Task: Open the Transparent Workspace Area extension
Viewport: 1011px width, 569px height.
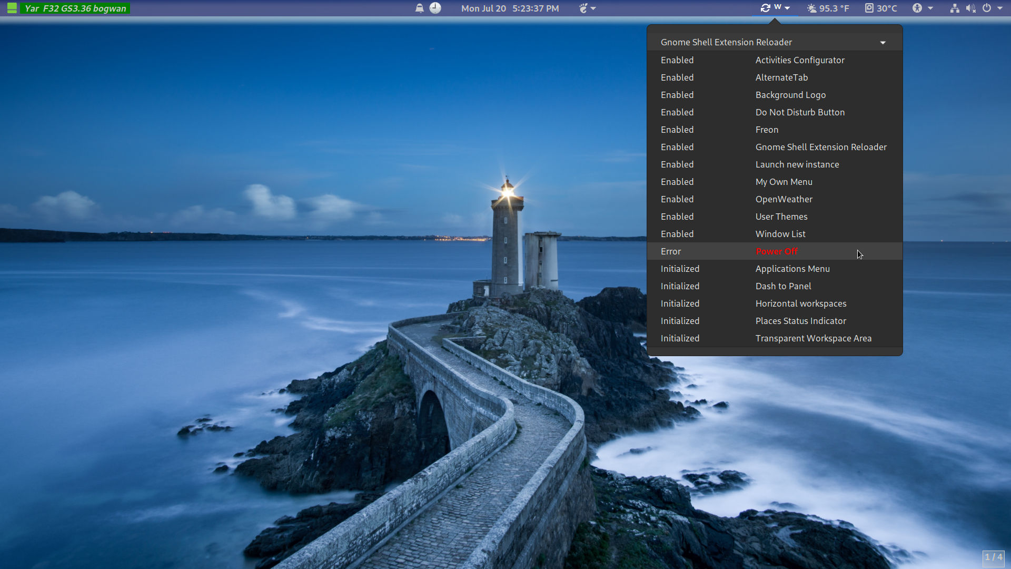Action: [x=813, y=338]
